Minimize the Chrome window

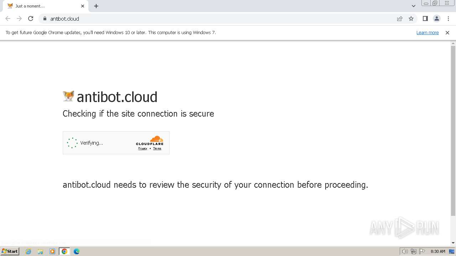click(426, 3)
